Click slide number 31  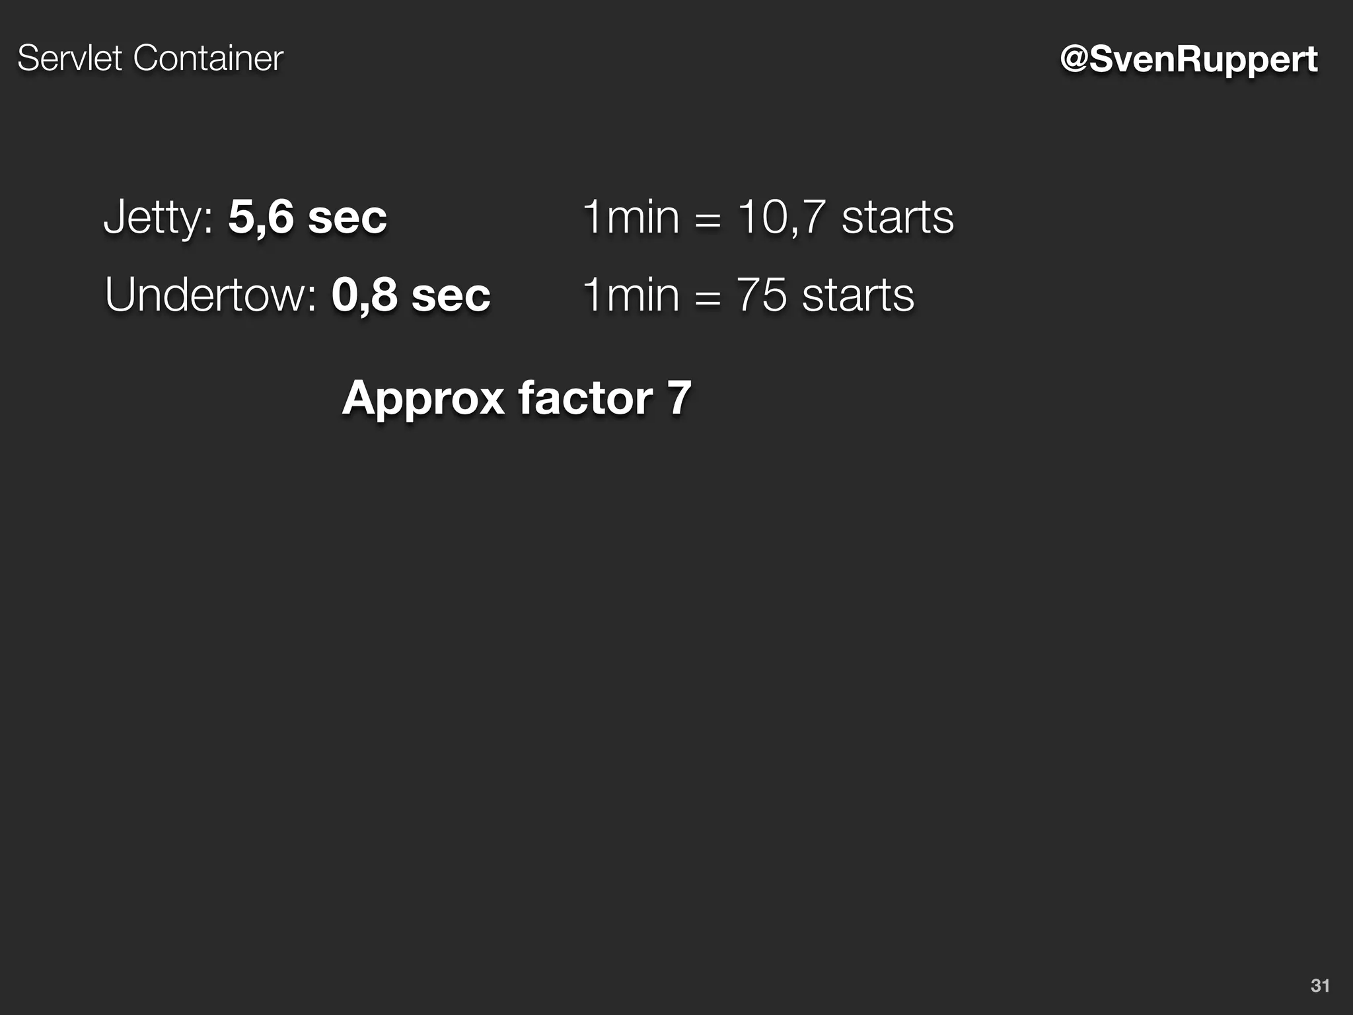(x=1320, y=985)
